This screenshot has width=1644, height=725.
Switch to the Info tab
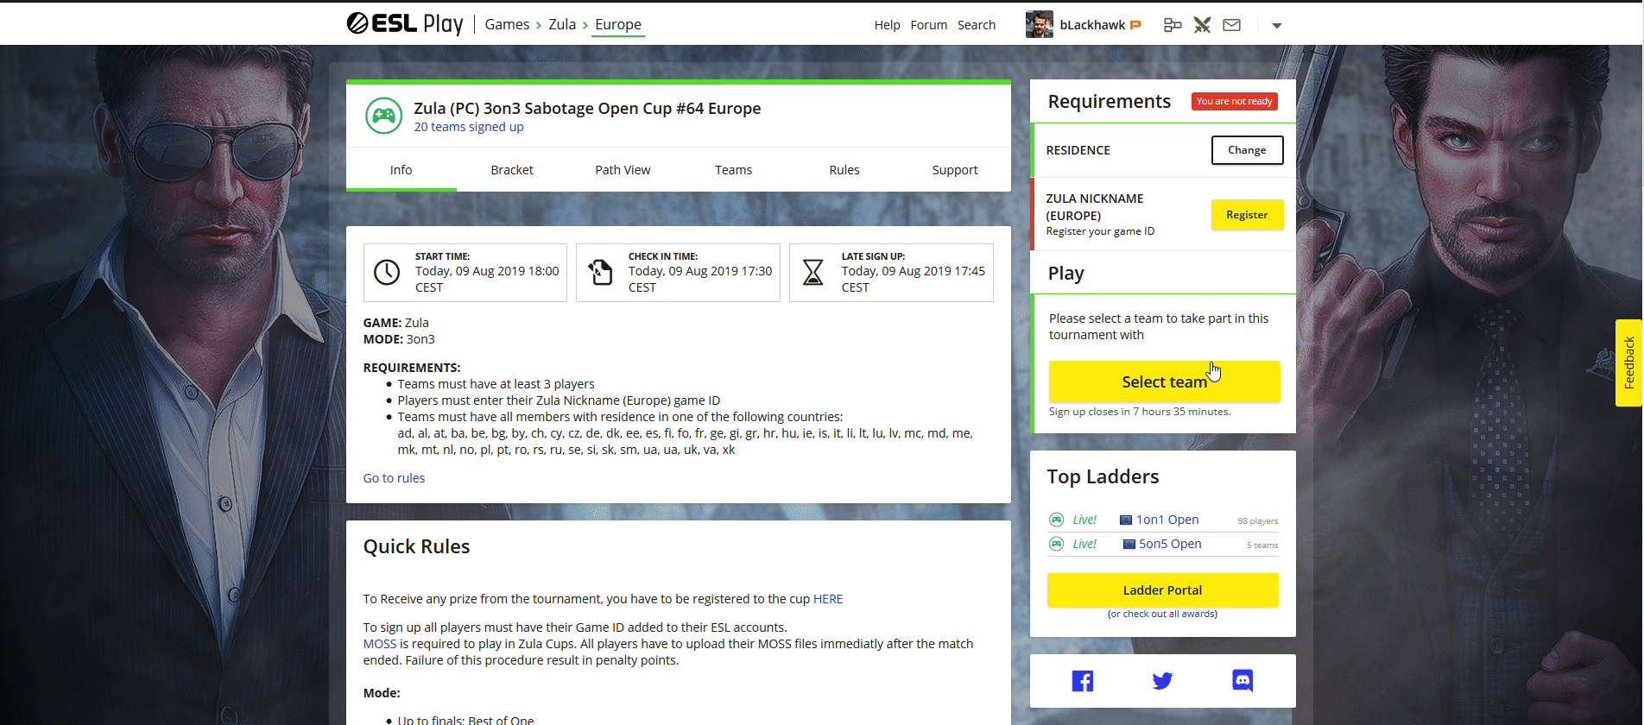[402, 170]
